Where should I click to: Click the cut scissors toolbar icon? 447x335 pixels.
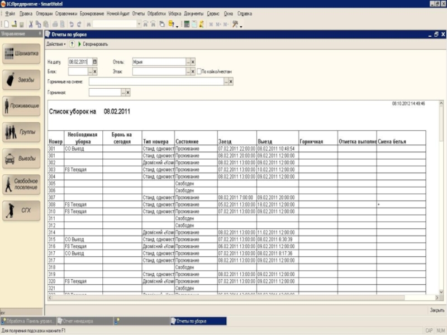click(x=31, y=24)
